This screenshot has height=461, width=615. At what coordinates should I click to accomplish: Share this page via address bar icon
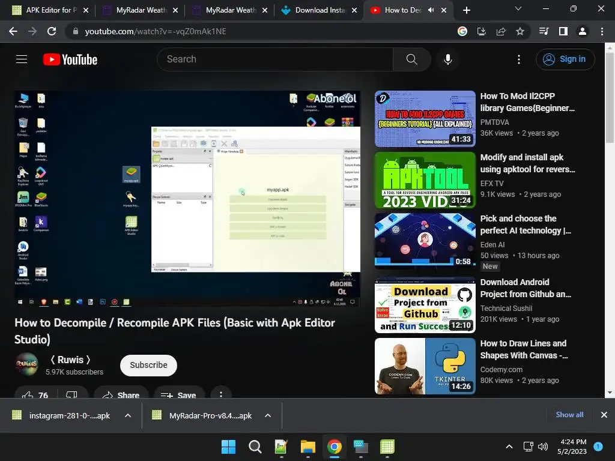click(500, 31)
